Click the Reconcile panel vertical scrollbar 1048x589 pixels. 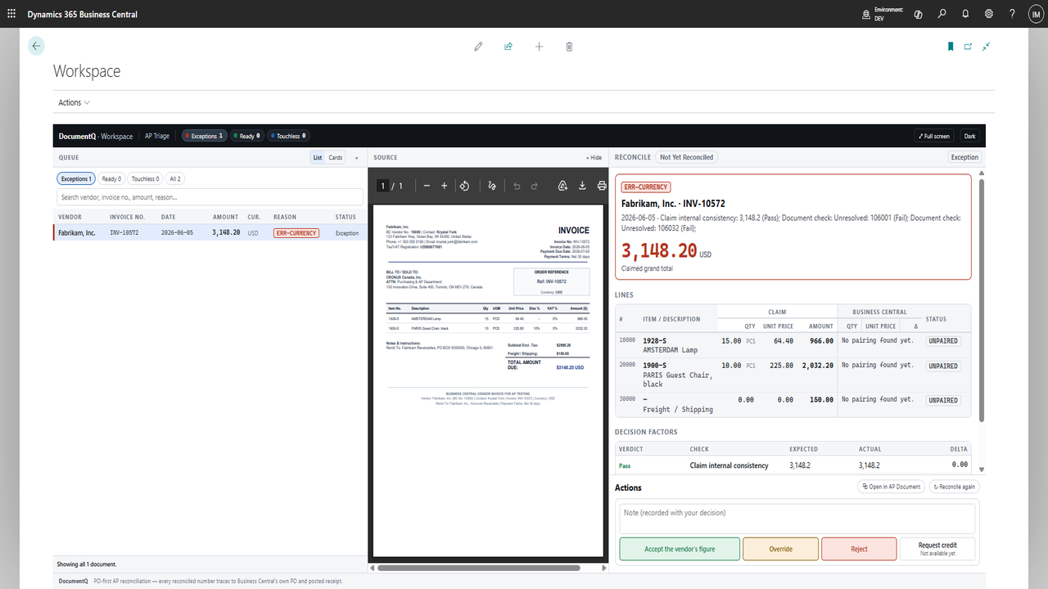click(981, 299)
